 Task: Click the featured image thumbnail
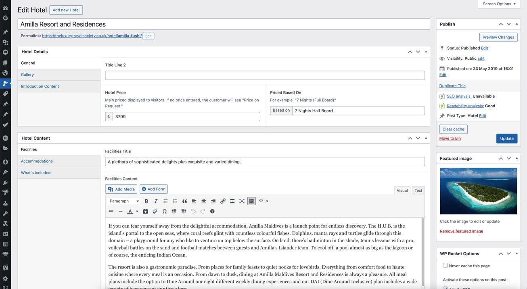[x=478, y=191]
